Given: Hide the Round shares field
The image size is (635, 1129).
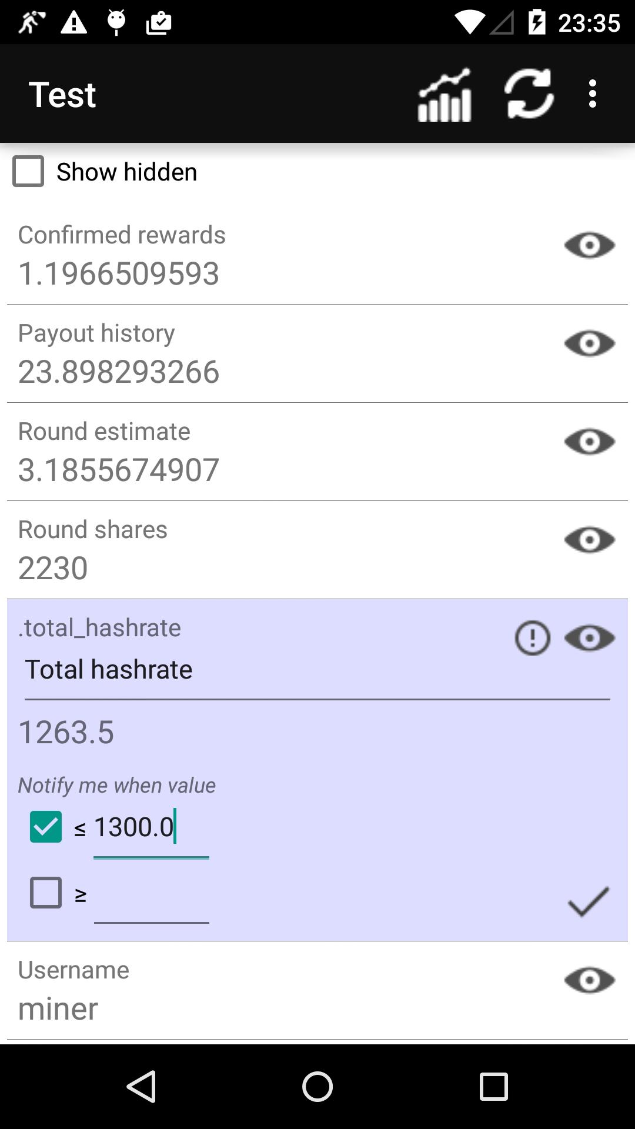Looking at the screenshot, I should coord(590,540).
